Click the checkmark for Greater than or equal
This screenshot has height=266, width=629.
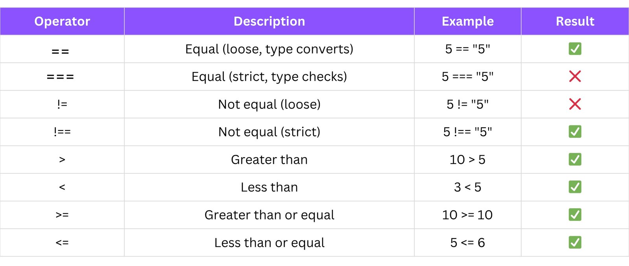pos(575,215)
